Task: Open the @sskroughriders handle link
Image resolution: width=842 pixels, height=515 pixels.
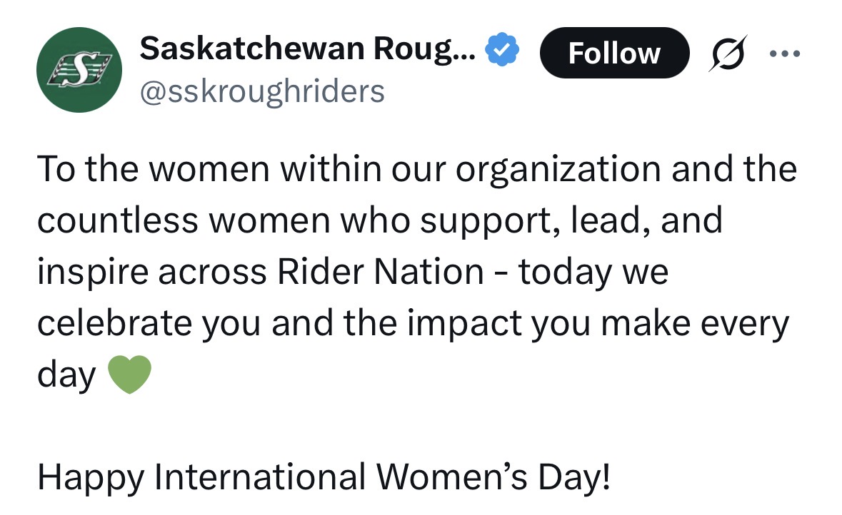Action: pyautogui.click(x=262, y=91)
